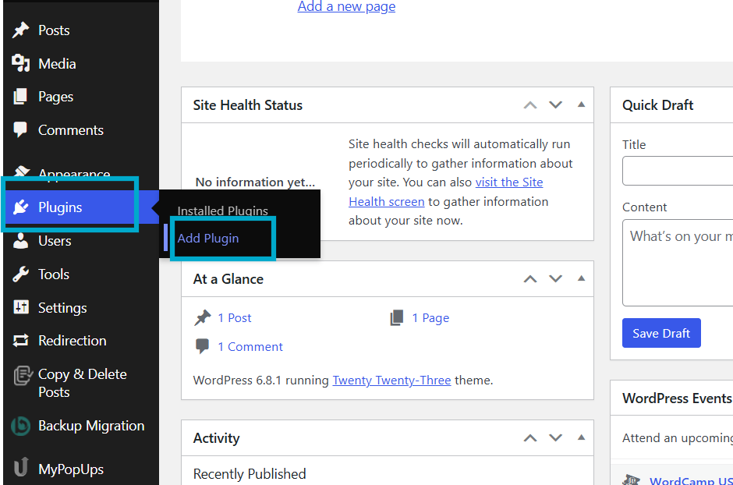This screenshot has width=733, height=485.
Task: Click the Redirection arrows icon
Action: point(21,341)
